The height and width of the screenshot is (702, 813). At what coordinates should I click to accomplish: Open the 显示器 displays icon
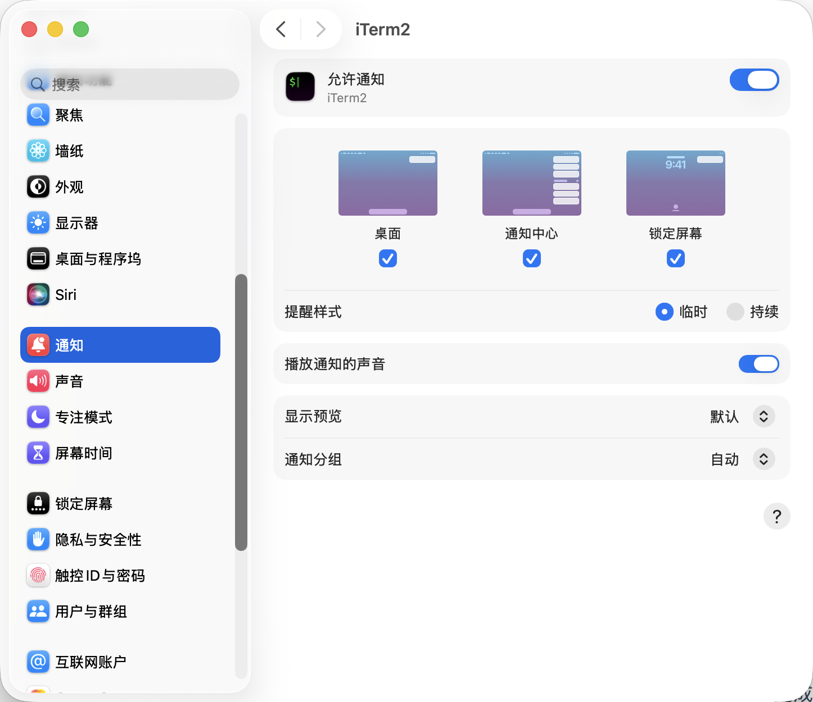(x=38, y=223)
